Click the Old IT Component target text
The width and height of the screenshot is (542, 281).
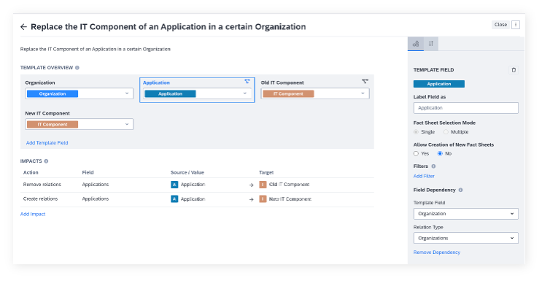coord(289,185)
